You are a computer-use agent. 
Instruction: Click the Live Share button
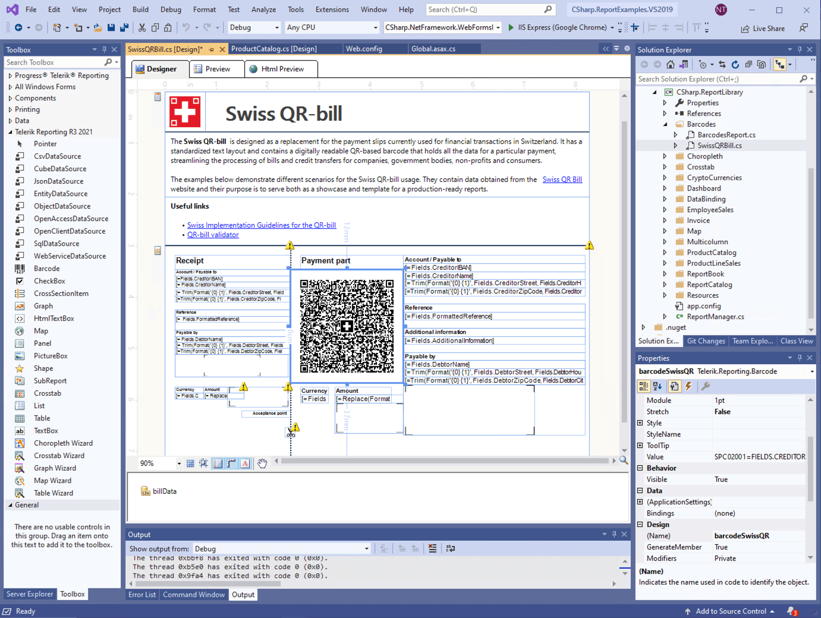tap(763, 29)
